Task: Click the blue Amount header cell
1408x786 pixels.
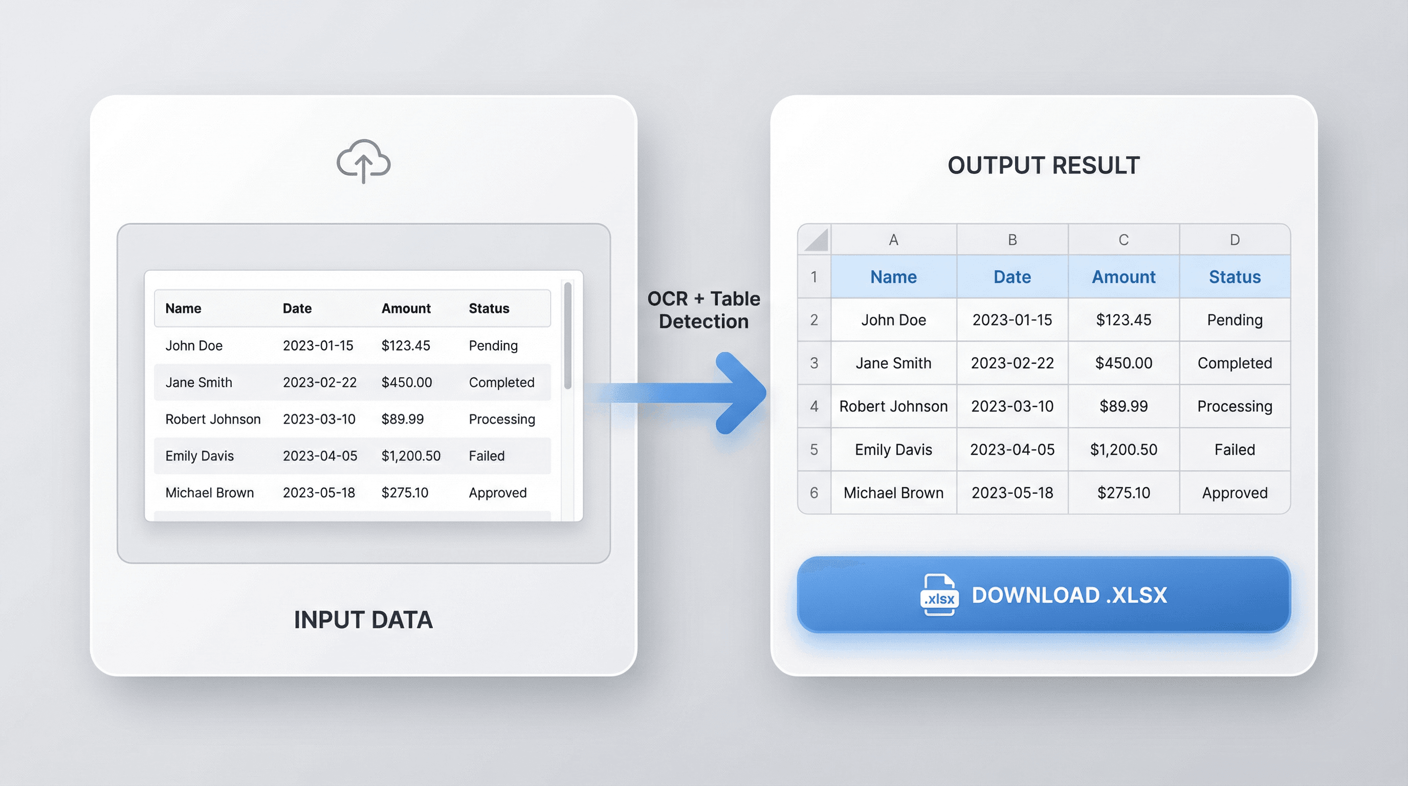Action: coord(1123,277)
